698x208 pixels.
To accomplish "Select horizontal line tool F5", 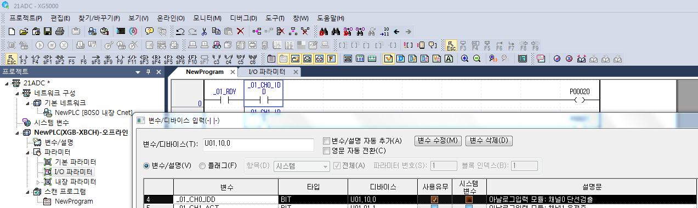I will [72, 59].
